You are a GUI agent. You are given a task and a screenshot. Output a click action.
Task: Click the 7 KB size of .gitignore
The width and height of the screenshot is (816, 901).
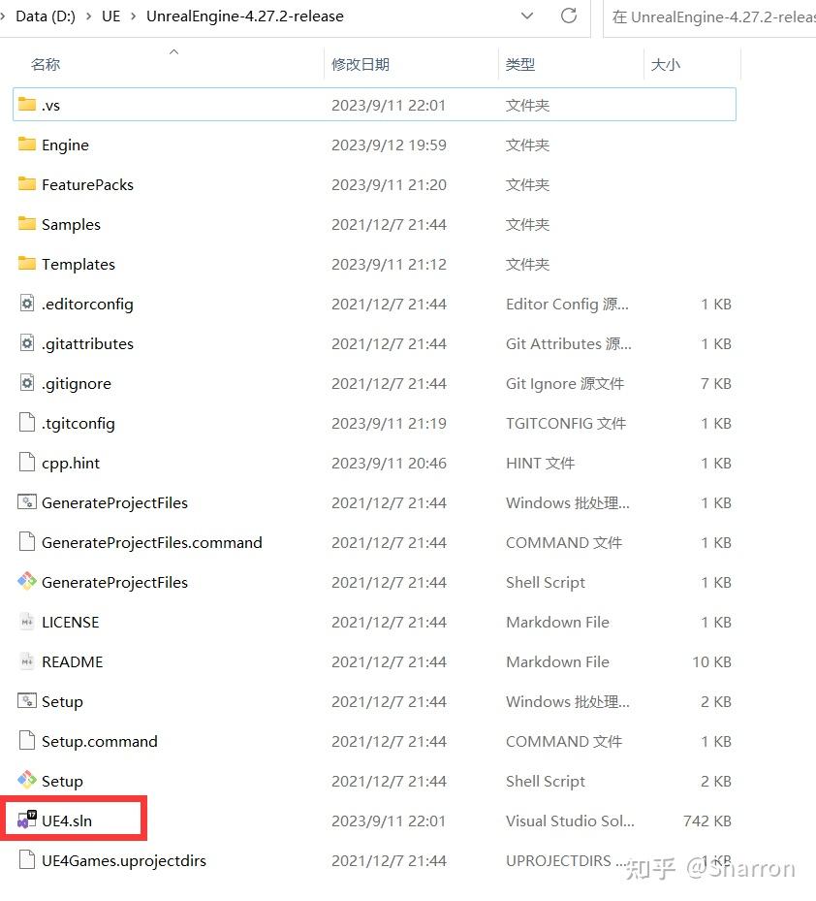point(716,383)
